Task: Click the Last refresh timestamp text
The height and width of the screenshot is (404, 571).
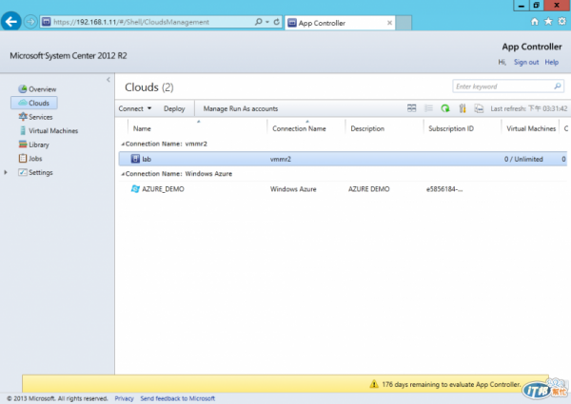Action: tap(529, 108)
